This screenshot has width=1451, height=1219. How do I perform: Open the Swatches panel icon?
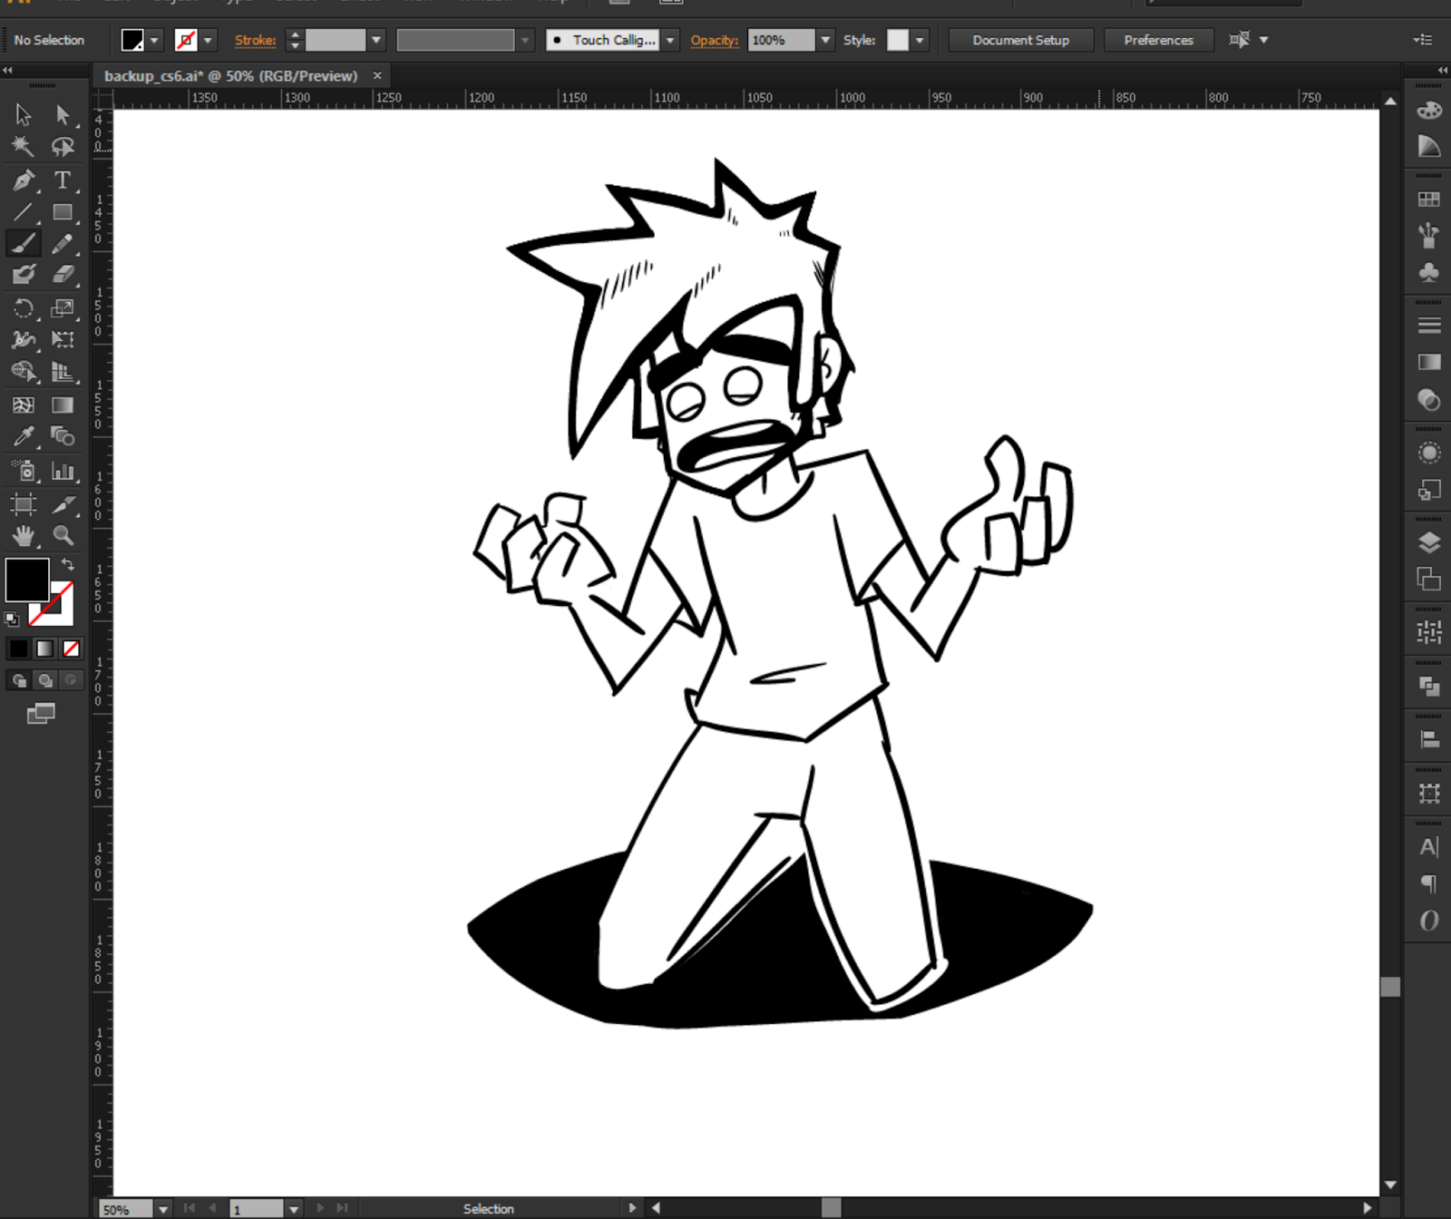coord(1429,200)
